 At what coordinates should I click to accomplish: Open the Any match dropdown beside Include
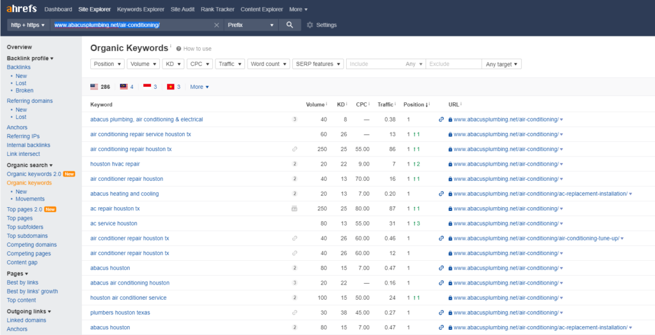pos(414,64)
